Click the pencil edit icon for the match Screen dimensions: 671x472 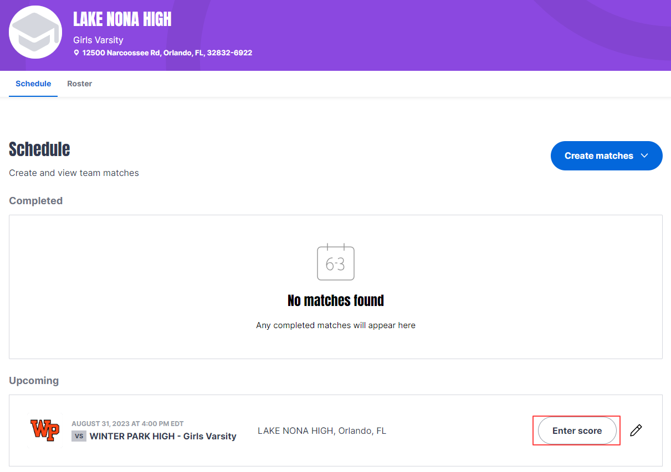point(636,430)
